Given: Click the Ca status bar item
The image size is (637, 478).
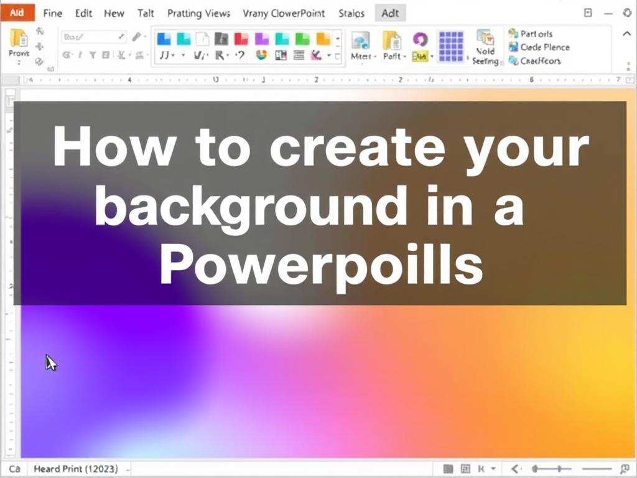Looking at the screenshot, I should [x=15, y=469].
